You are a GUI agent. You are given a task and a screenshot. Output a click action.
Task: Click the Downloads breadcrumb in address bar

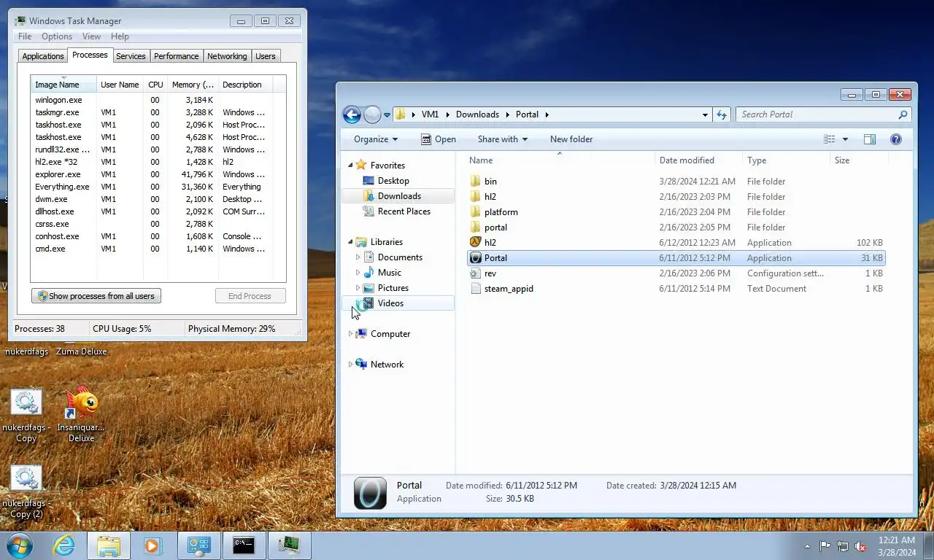[x=477, y=114]
